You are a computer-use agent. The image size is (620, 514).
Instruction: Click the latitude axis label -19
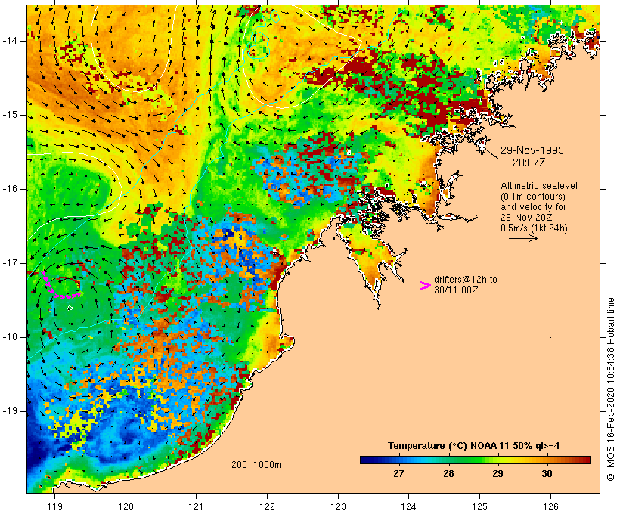point(9,411)
